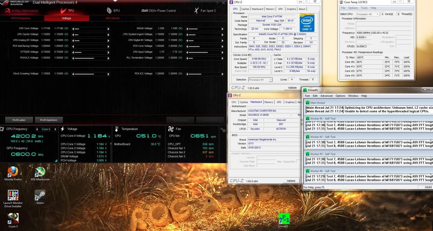433x231 pixels.
Task: Decrease CPU Core Voltage with left arrow
Action: point(73,29)
